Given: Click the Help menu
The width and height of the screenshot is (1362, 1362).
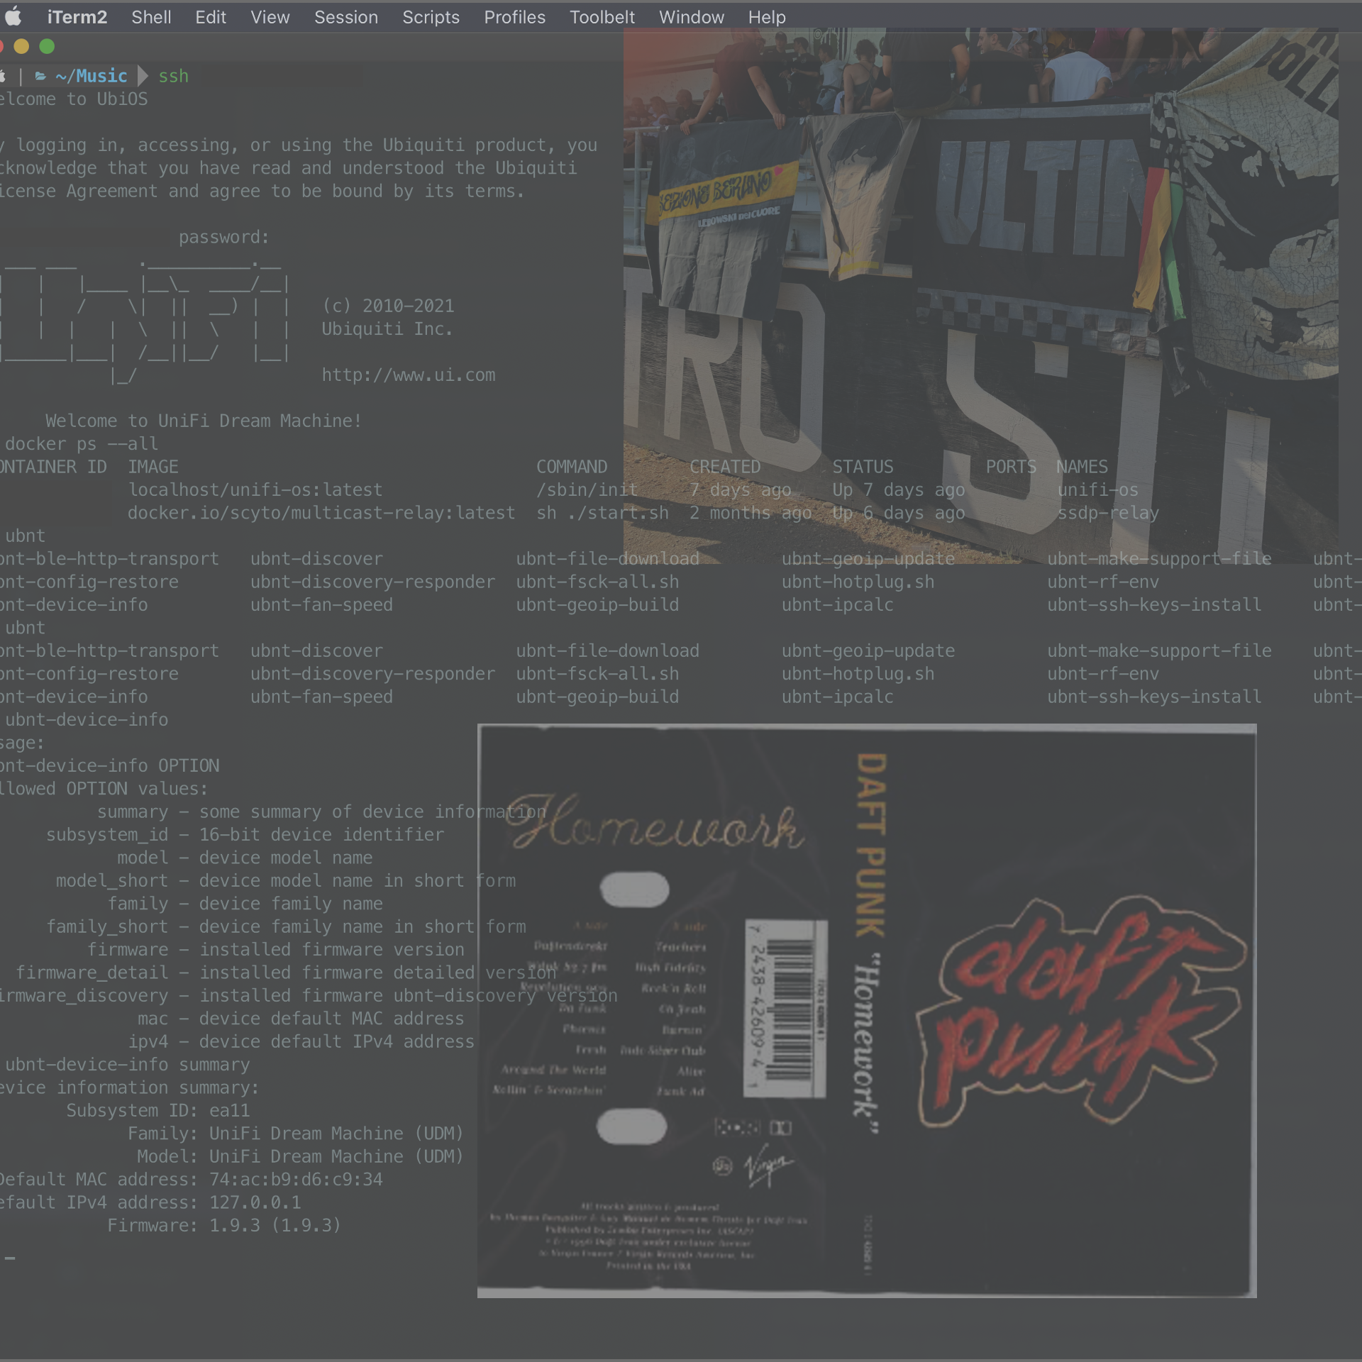Looking at the screenshot, I should click(x=766, y=17).
